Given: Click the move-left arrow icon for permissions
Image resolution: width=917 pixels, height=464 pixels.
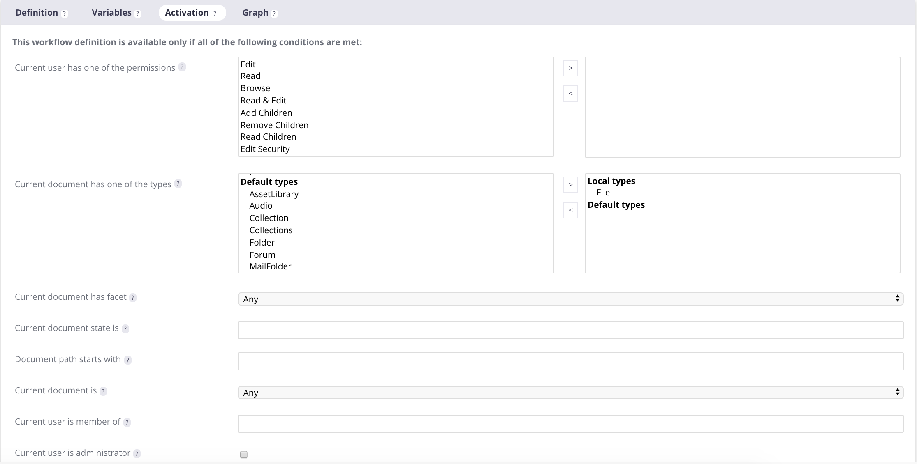Looking at the screenshot, I should coord(570,94).
